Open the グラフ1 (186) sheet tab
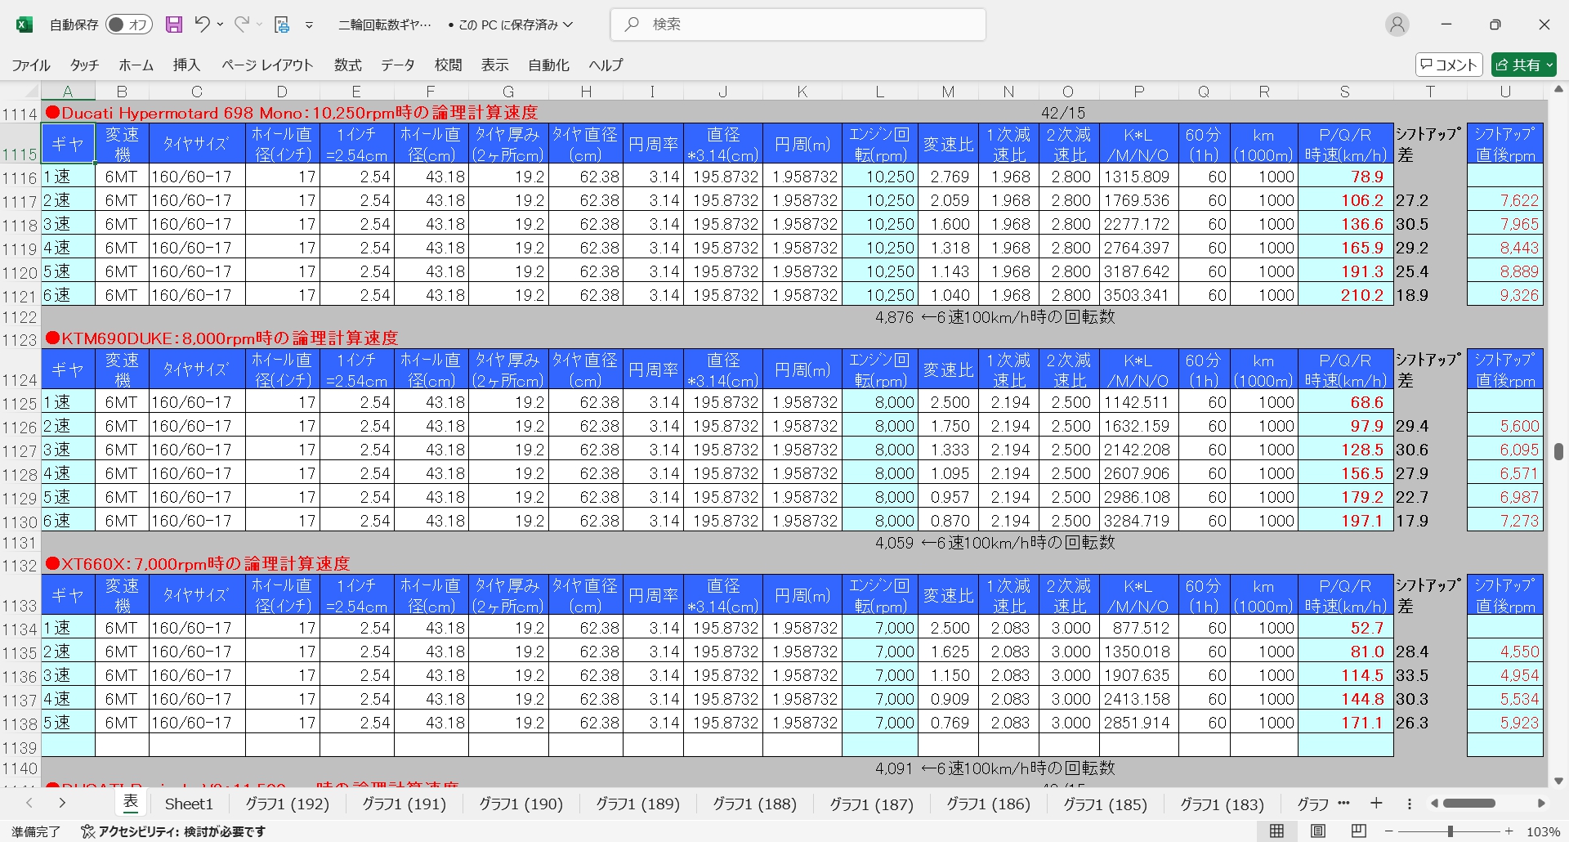Image resolution: width=1569 pixels, height=842 pixels. pos(989,804)
